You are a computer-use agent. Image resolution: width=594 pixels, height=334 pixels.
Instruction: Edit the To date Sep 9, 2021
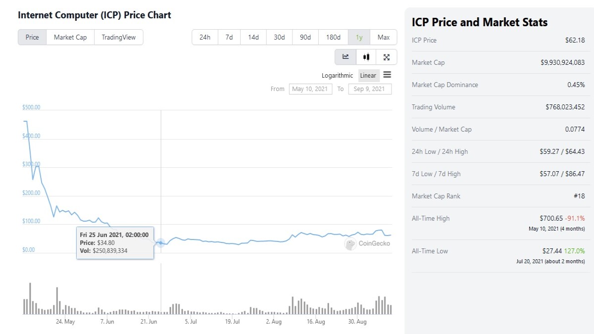pos(370,89)
